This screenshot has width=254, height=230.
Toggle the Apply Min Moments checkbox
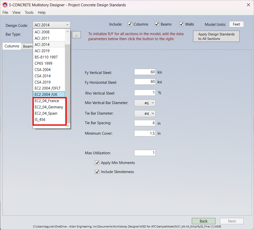(x=97, y=163)
